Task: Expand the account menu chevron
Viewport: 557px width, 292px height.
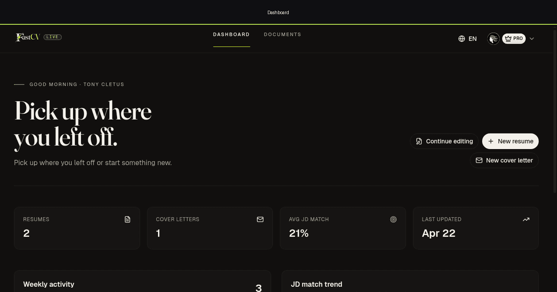Action: (532, 39)
